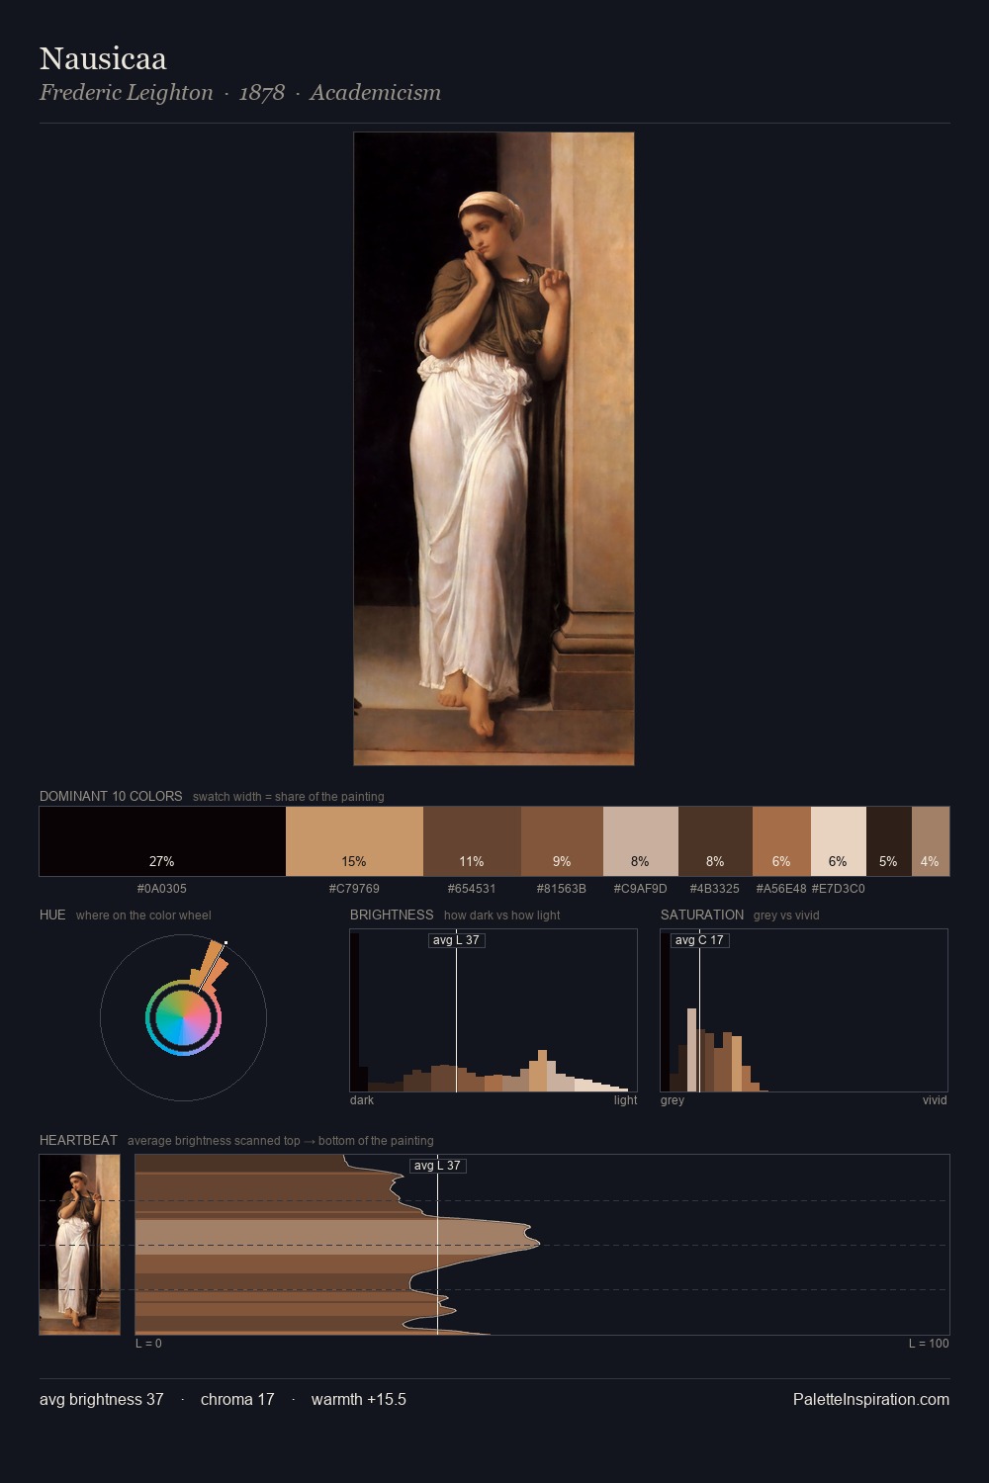Choose the 4% taupe swatch
Screen dimensions: 989x1483
[931, 841]
